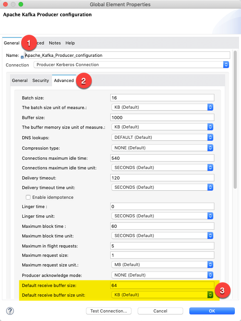Click the 'Apache Kafka Producer configuration' heading

(x=47, y=15)
